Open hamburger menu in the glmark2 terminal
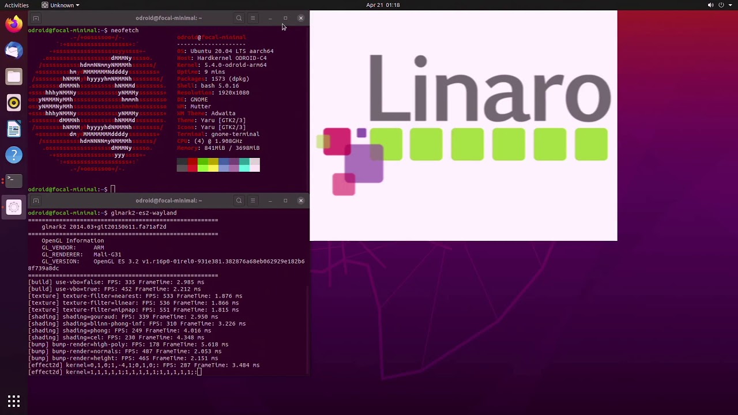Screen dimensions: 738x415 point(253,201)
